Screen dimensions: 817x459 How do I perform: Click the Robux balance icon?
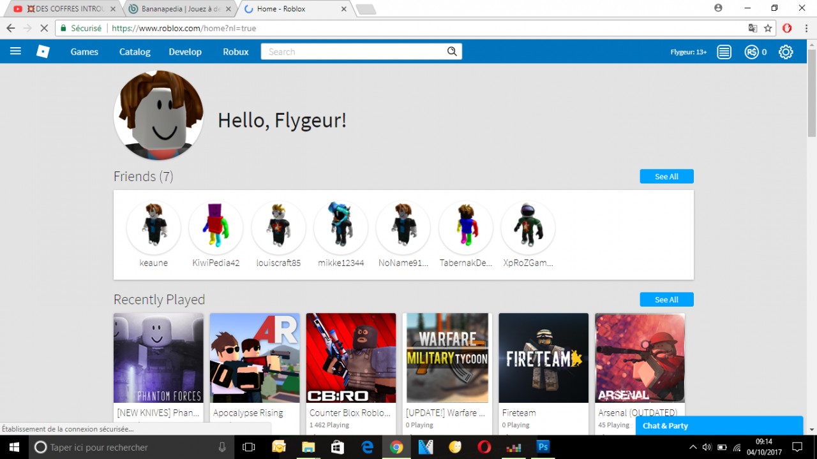click(x=751, y=52)
